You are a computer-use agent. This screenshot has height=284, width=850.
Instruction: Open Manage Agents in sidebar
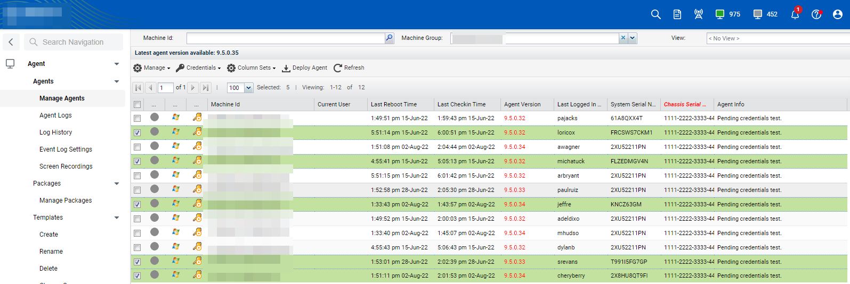62,98
